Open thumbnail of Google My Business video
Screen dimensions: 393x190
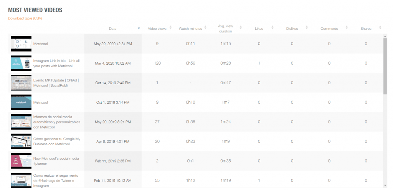coord(21,141)
